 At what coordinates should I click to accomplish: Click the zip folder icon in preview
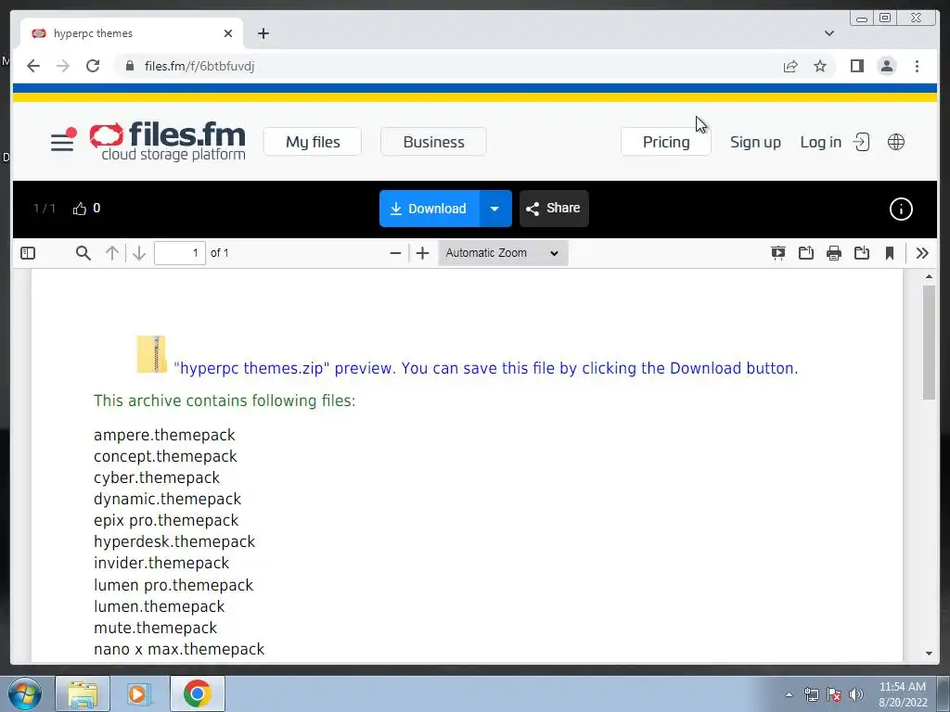151,354
